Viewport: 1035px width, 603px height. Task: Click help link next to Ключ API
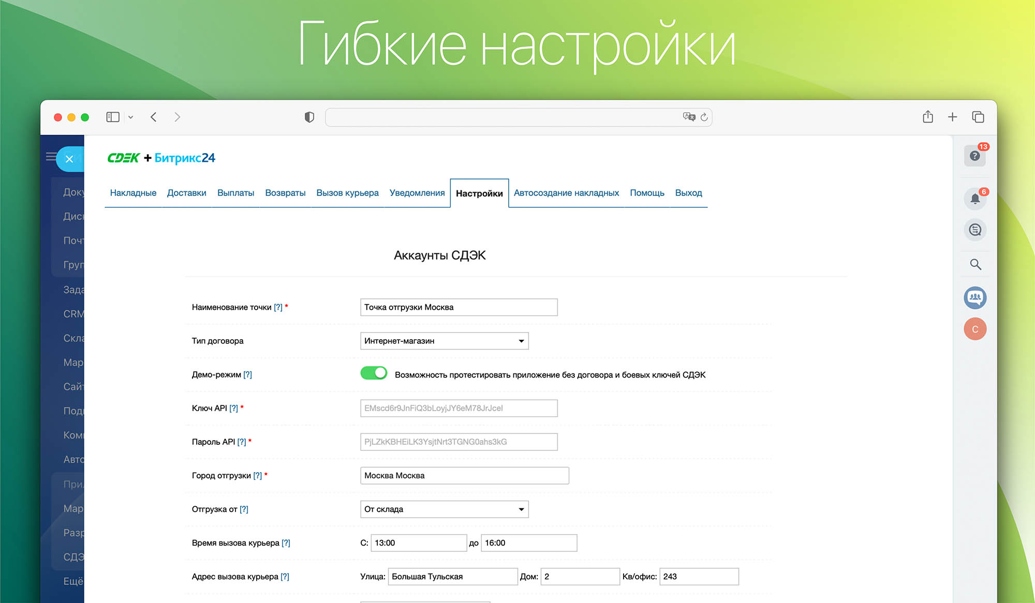click(233, 409)
